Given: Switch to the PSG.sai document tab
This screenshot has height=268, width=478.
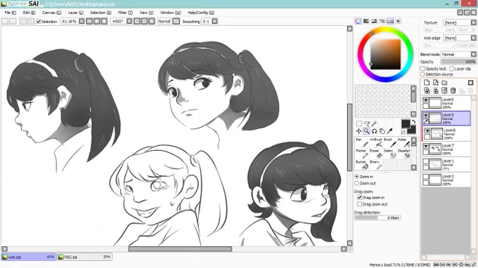Looking at the screenshot, I should click(x=84, y=257).
